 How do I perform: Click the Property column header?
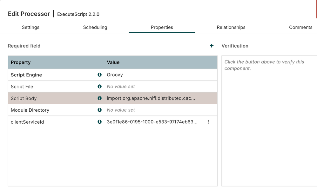tap(21, 62)
